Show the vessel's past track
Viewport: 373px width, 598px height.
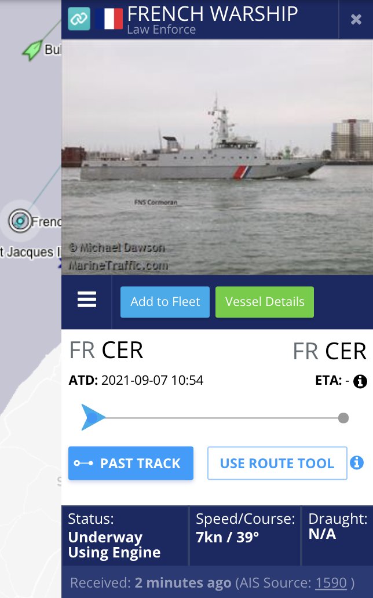click(131, 463)
